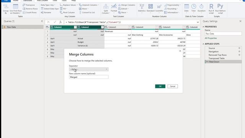245x138 pixels.
Task: Switch to the View tab
Action: 55,1
